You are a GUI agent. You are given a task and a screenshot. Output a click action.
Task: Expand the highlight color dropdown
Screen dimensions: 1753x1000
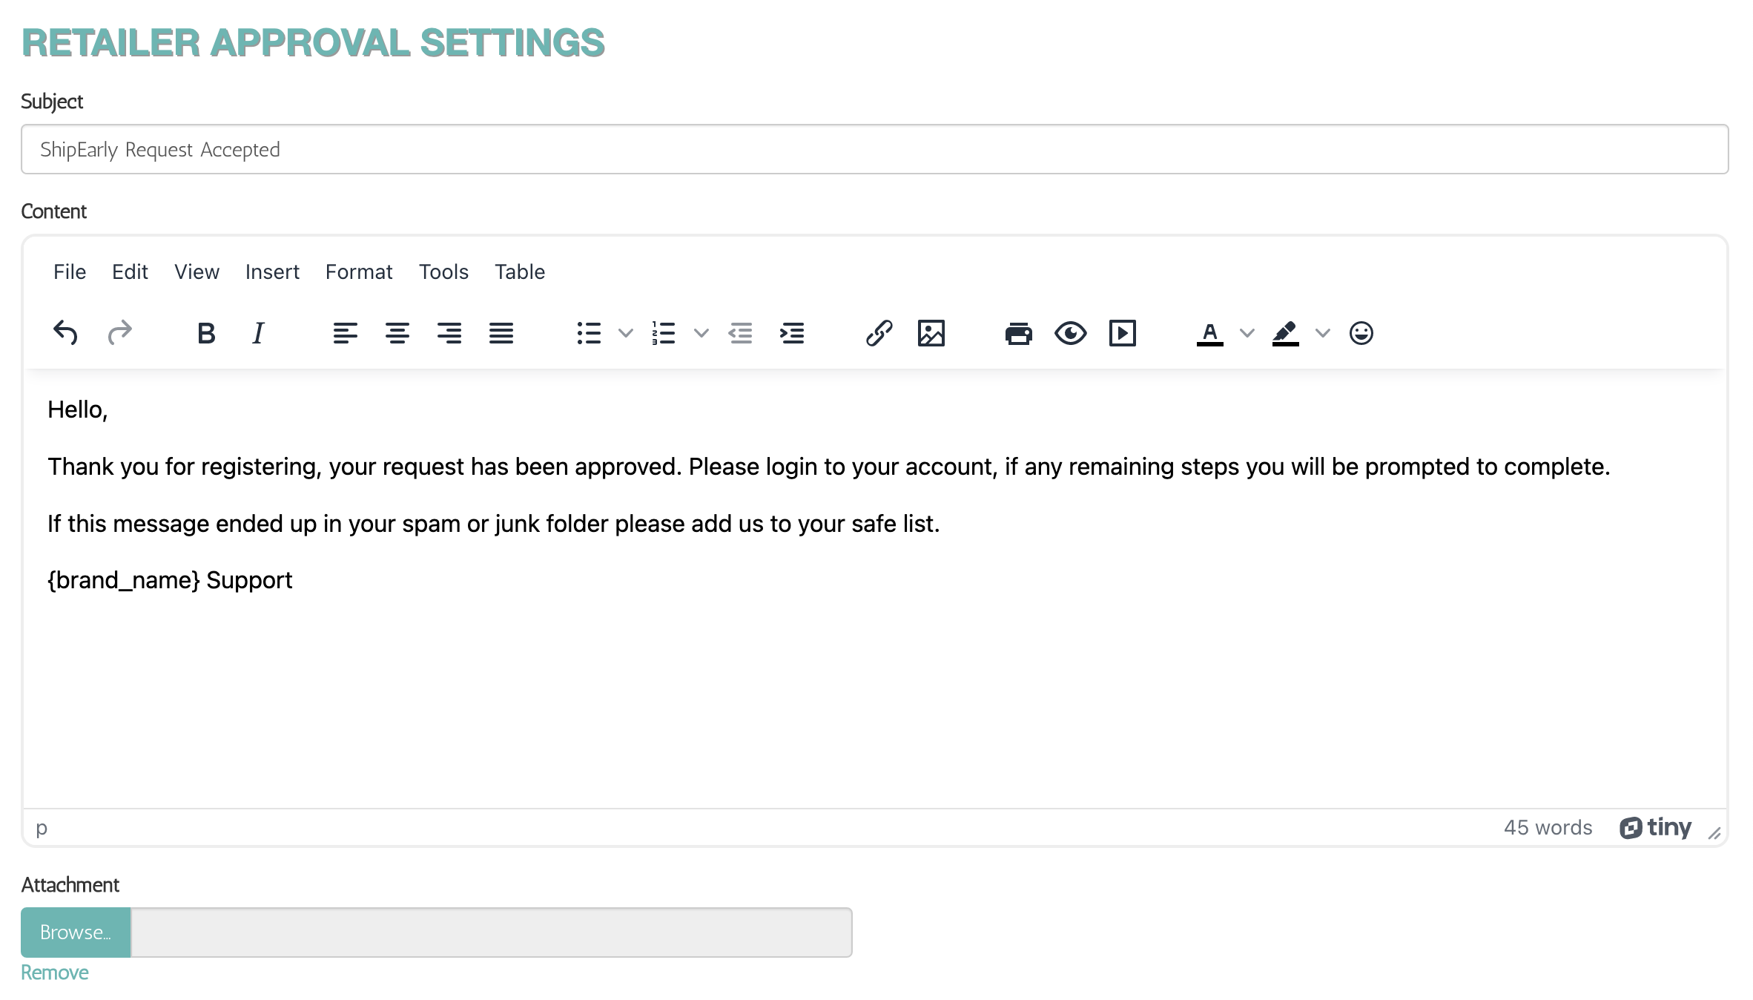click(1321, 332)
